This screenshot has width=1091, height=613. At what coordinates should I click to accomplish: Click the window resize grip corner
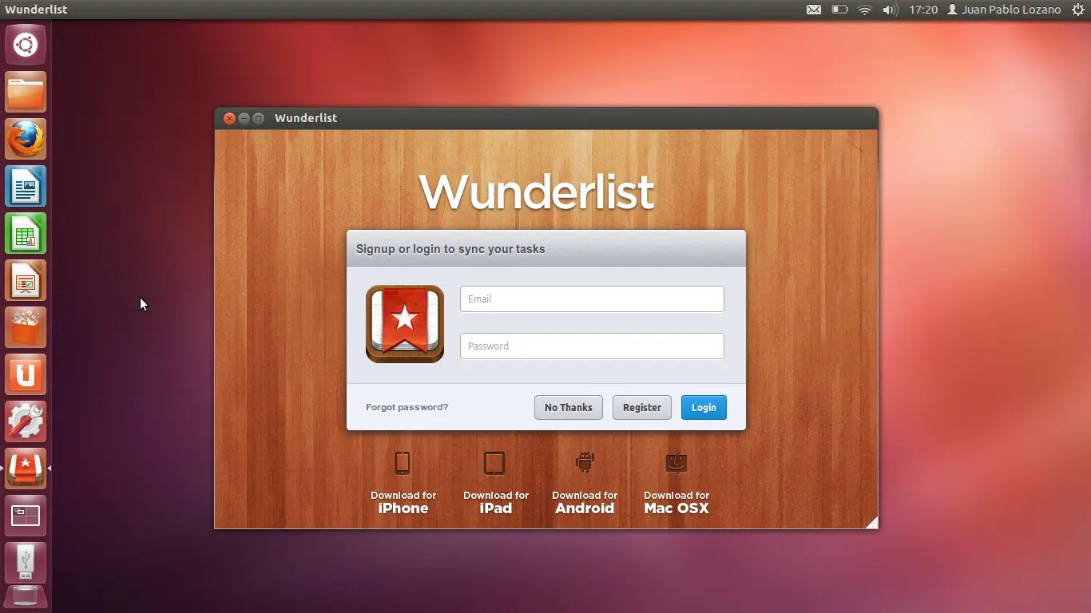coord(871,522)
